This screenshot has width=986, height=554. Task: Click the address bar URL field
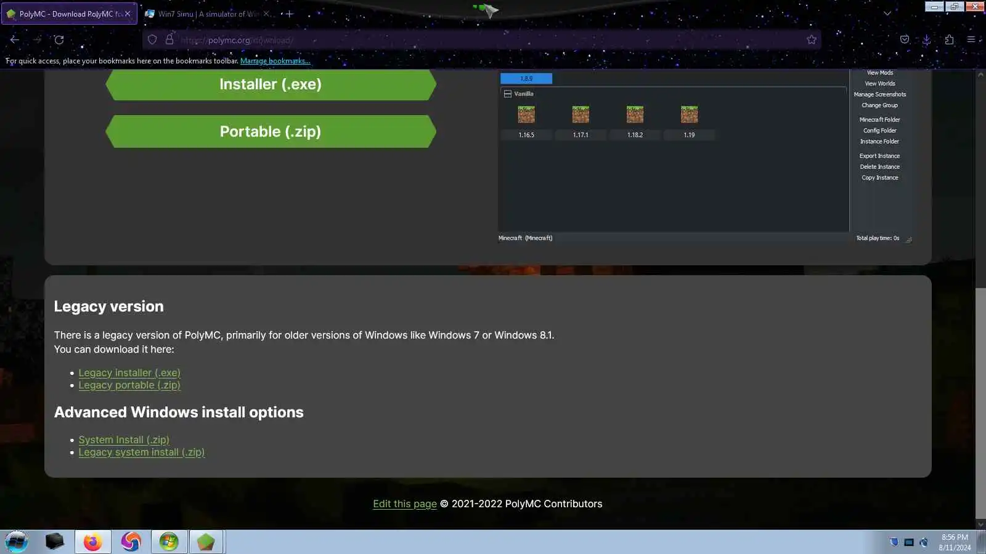click(481, 40)
